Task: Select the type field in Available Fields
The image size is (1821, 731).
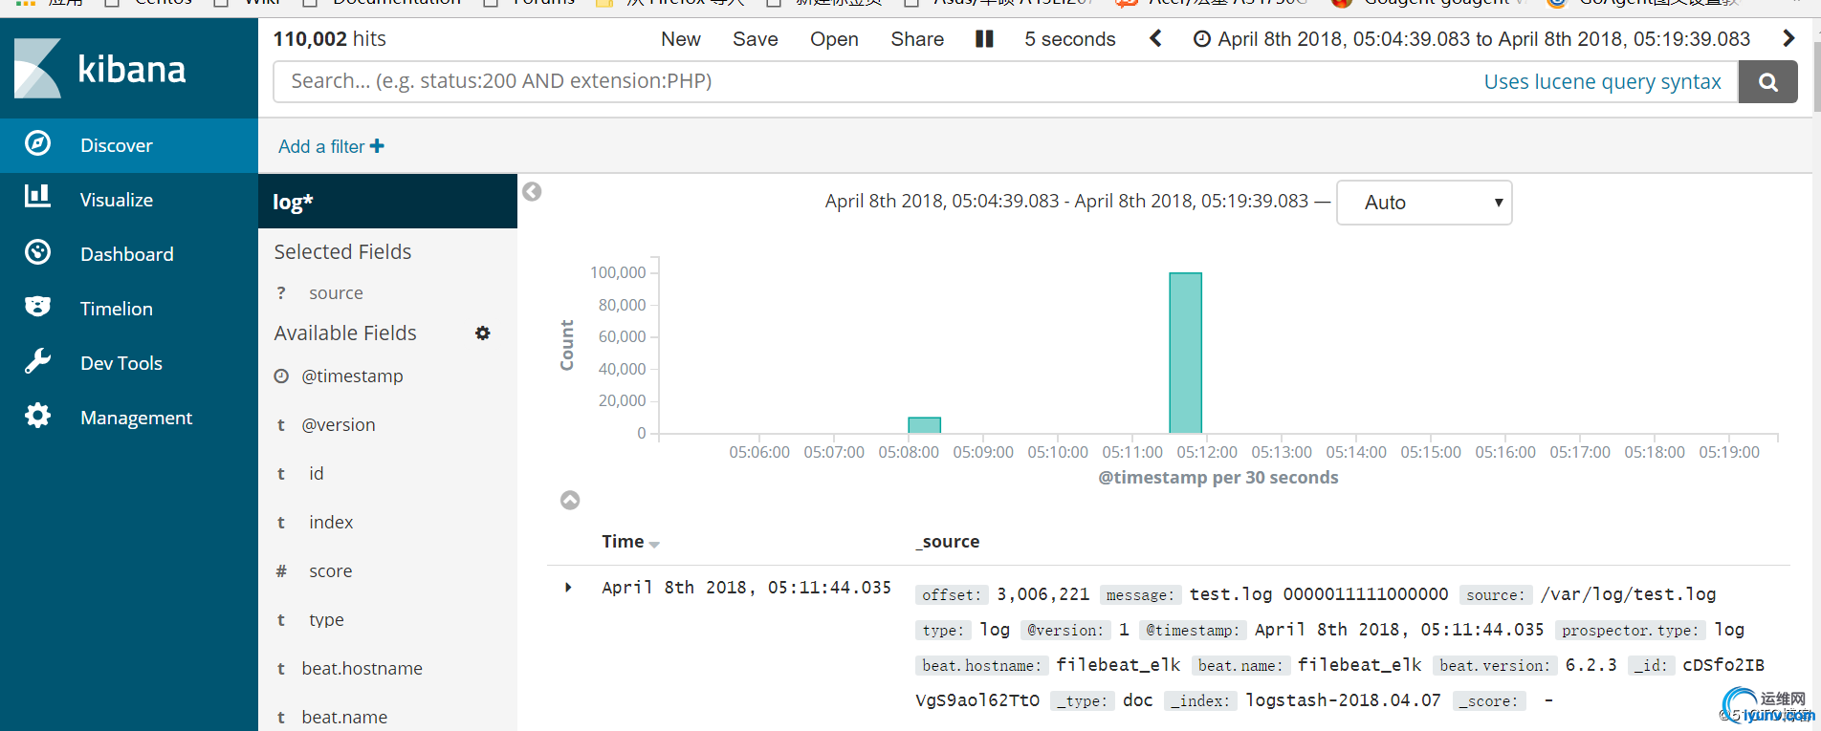Action: pyautogui.click(x=326, y=620)
